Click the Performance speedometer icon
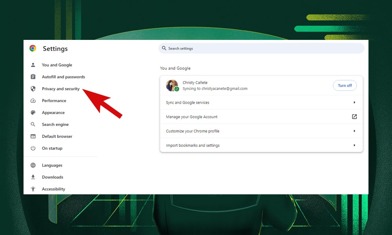 [33, 100]
